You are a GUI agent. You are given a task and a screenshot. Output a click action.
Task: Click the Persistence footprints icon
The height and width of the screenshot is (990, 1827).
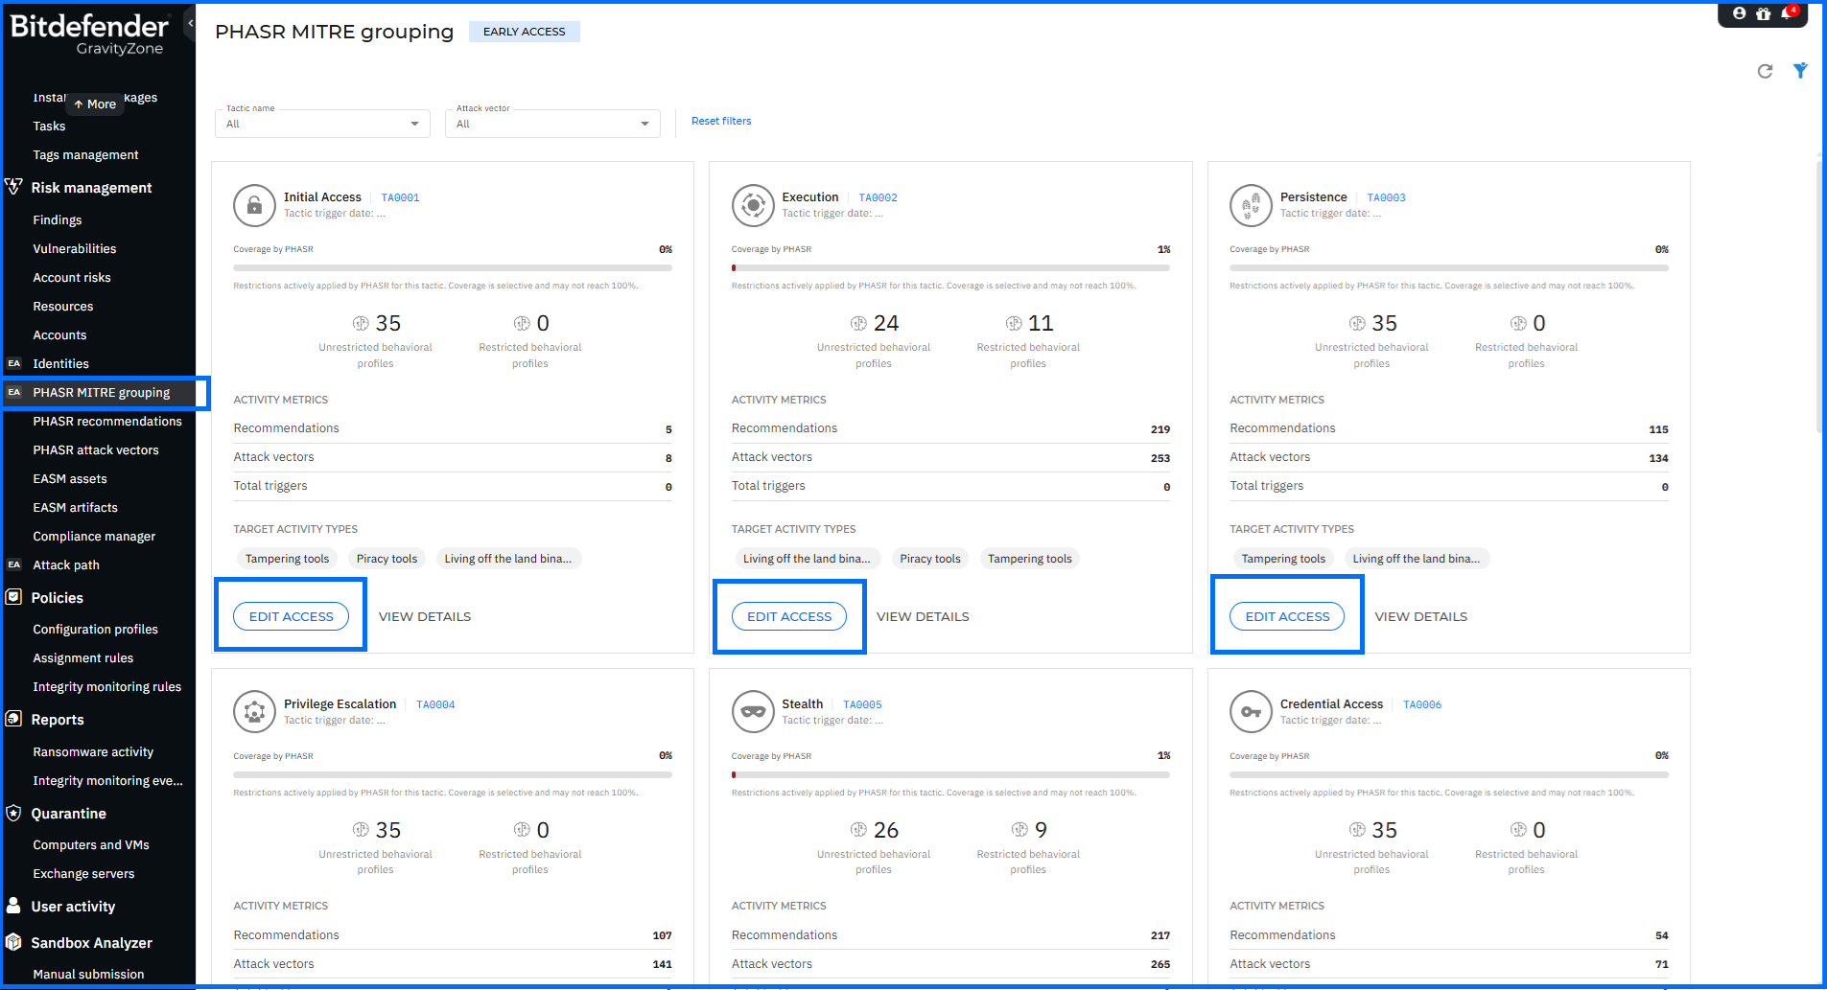point(1251,205)
